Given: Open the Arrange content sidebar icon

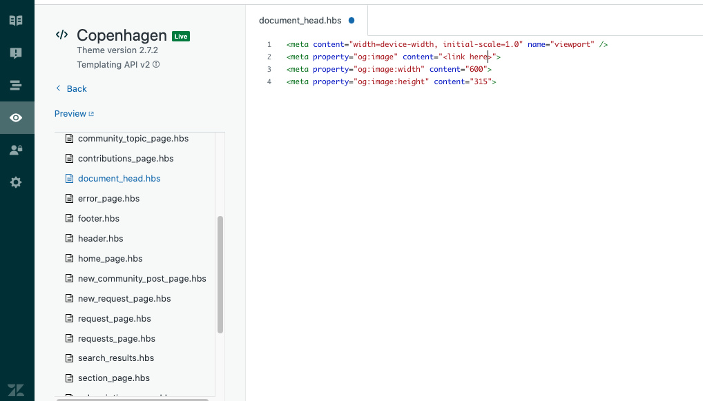Looking at the screenshot, I should [16, 86].
